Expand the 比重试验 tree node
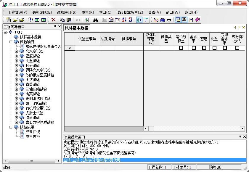The width and height of the screenshot is (249, 172). (16, 61)
